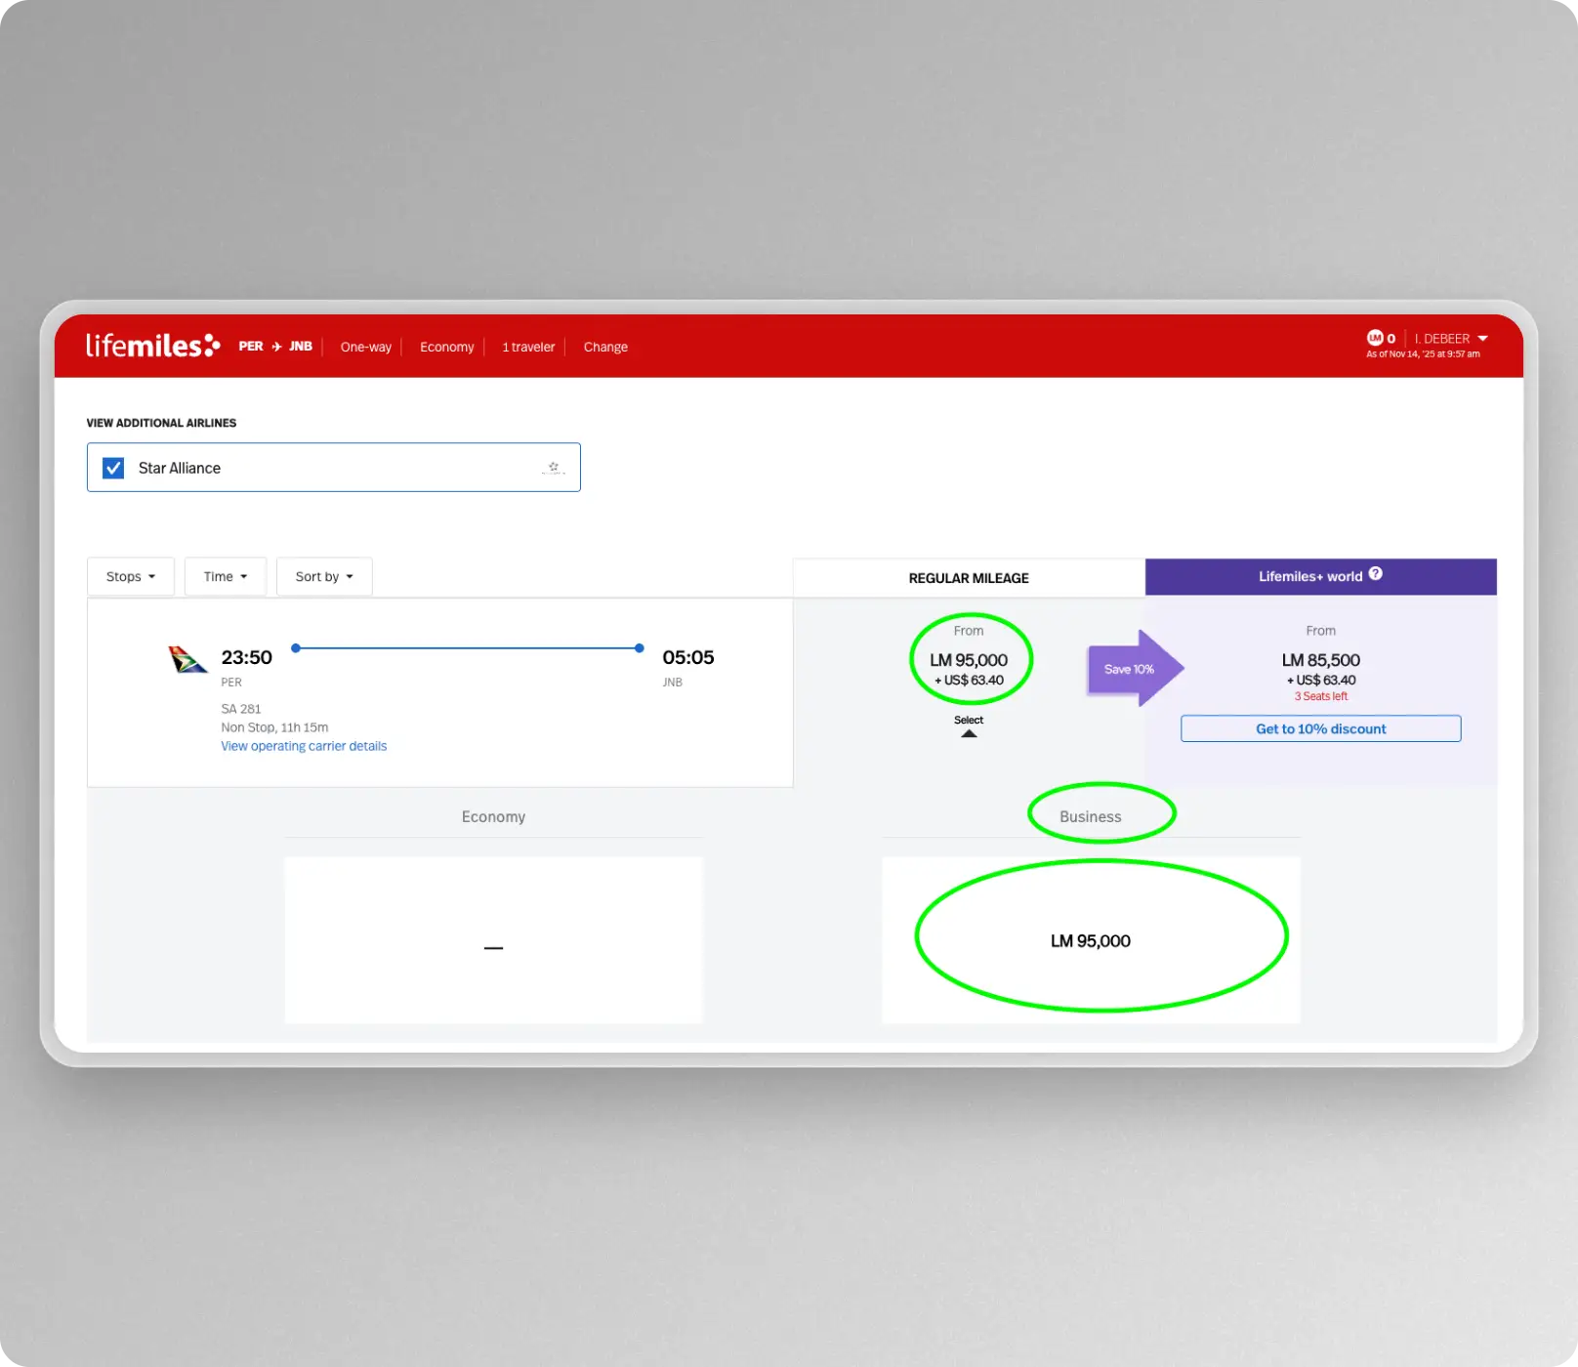Click the empty Economy fare cell
The image size is (1578, 1367).
coord(493,940)
